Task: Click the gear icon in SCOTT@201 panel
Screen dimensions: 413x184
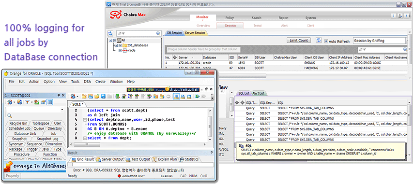Action: (10, 102)
